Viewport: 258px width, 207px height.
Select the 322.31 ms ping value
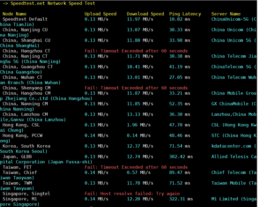tap(181, 199)
